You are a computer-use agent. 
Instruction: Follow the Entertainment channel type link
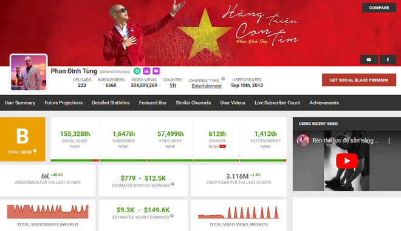pos(207,86)
